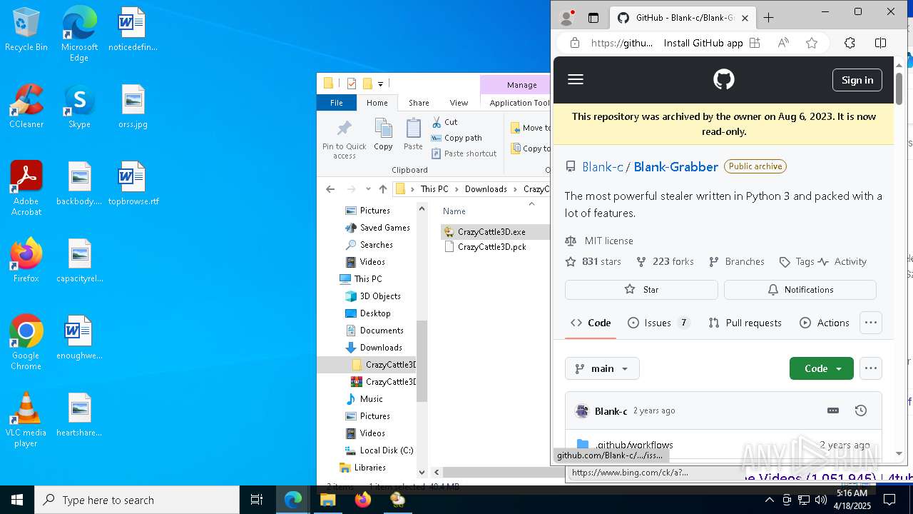Click the Edge profile avatar icon

click(x=567, y=18)
